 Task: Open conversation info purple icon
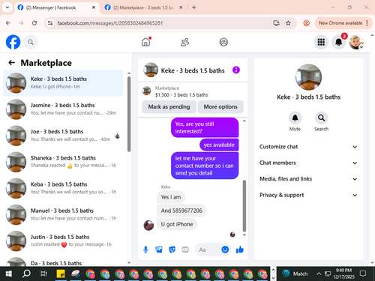(x=236, y=70)
